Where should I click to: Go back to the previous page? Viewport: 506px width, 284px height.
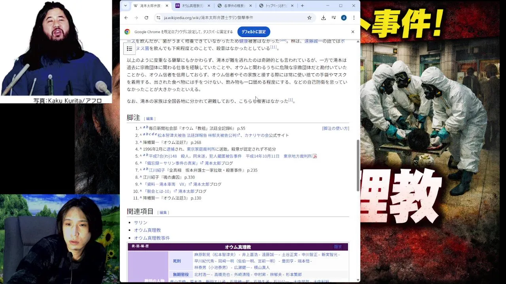[x=126, y=18]
